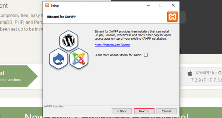Click the Joomla hexagon logo
The width and height of the screenshot is (222, 118).
[79, 59]
